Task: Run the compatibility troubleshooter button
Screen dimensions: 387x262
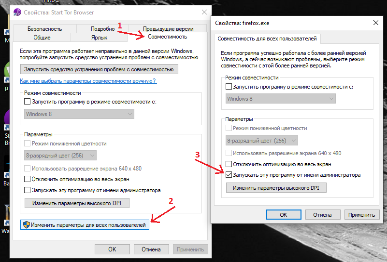Action: pos(99,69)
